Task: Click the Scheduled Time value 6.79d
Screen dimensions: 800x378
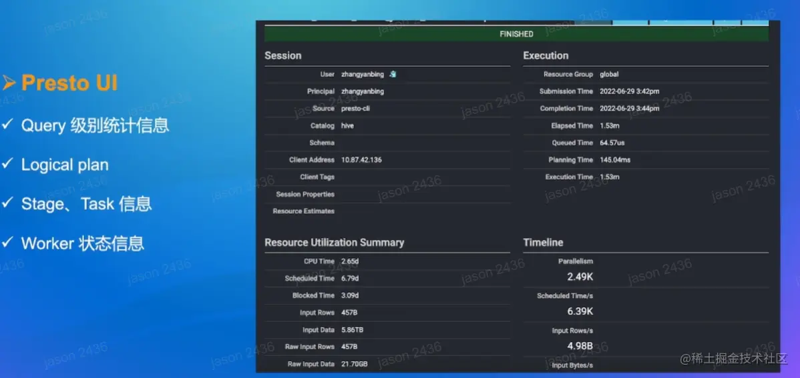Action: (350, 279)
